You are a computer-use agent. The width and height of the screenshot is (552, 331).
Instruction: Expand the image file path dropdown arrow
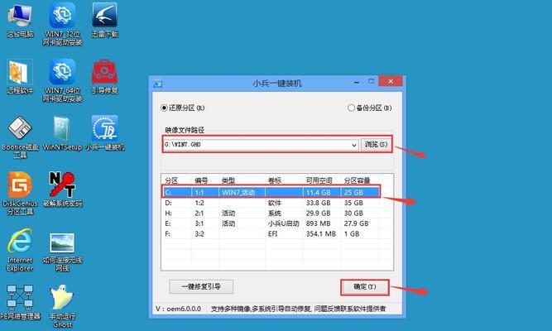pos(354,145)
